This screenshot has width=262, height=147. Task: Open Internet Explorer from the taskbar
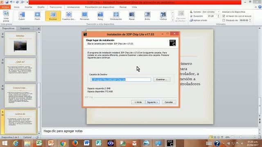click(16, 143)
